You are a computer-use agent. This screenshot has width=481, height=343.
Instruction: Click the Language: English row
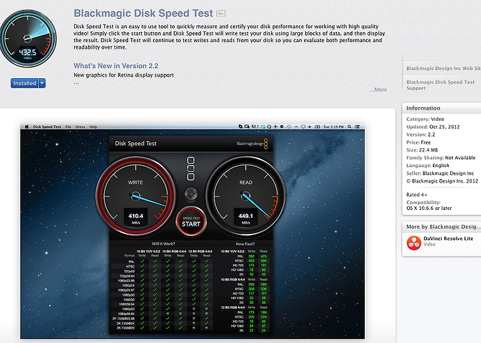point(428,166)
